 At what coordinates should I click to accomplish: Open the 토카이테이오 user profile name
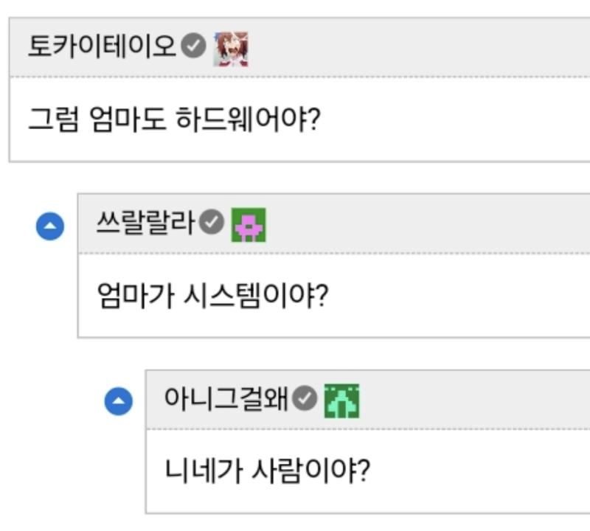pyautogui.click(x=103, y=48)
